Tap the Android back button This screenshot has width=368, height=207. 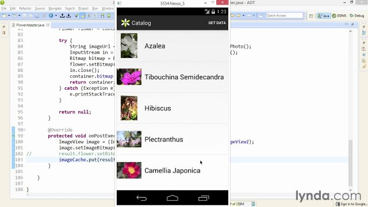(x=141, y=198)
